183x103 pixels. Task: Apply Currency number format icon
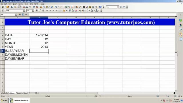(64, 11)
